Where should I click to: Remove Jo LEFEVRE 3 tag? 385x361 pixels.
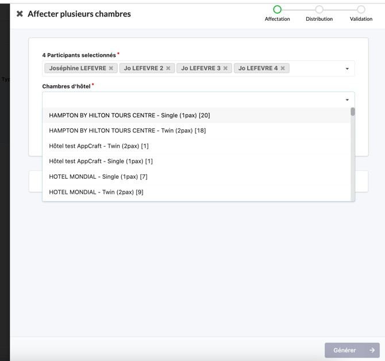tap(225, 68)
